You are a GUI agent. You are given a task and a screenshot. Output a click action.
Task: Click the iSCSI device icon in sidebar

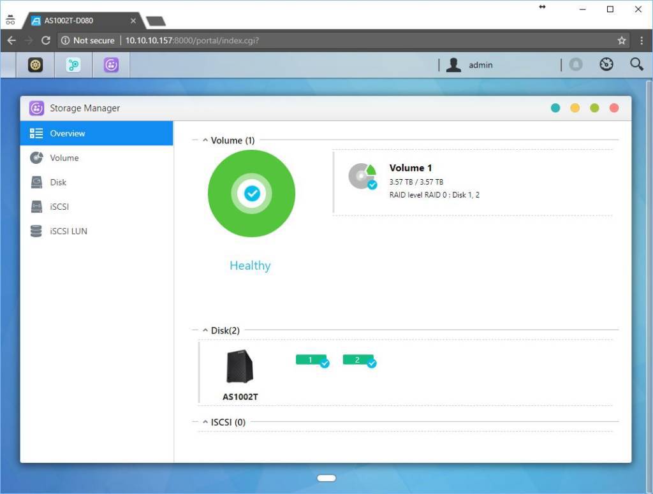point(36,207)
